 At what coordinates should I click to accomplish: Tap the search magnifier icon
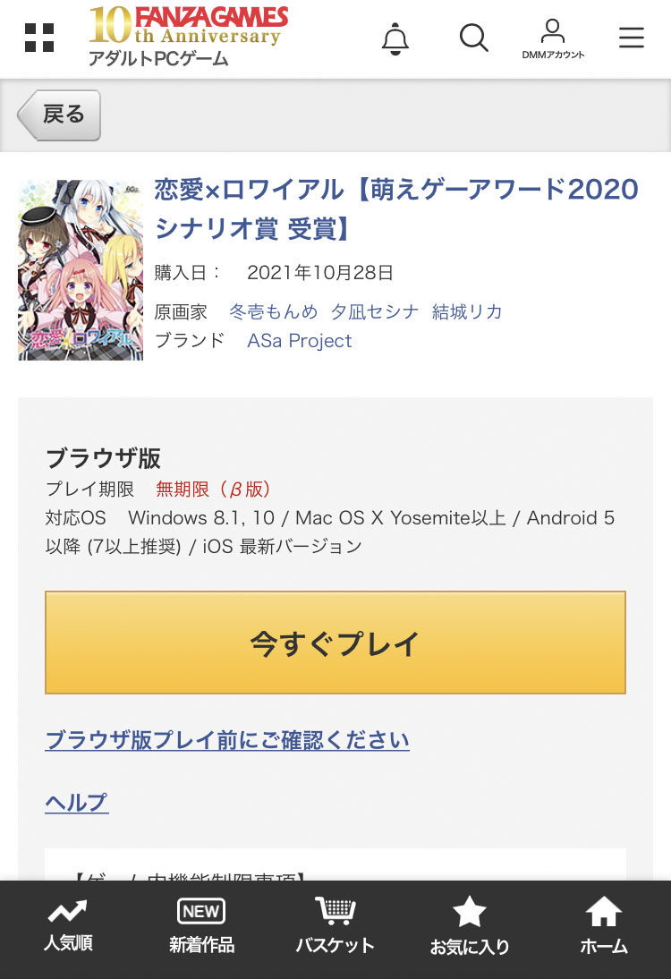[473, 38]
